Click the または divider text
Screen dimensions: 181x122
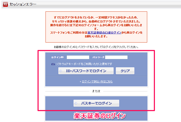point(96,91)
